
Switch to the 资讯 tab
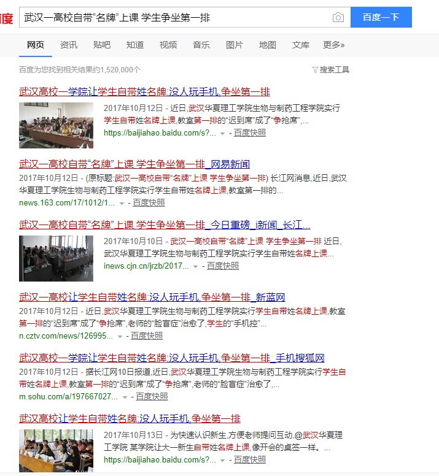click(x=69, y=45)
